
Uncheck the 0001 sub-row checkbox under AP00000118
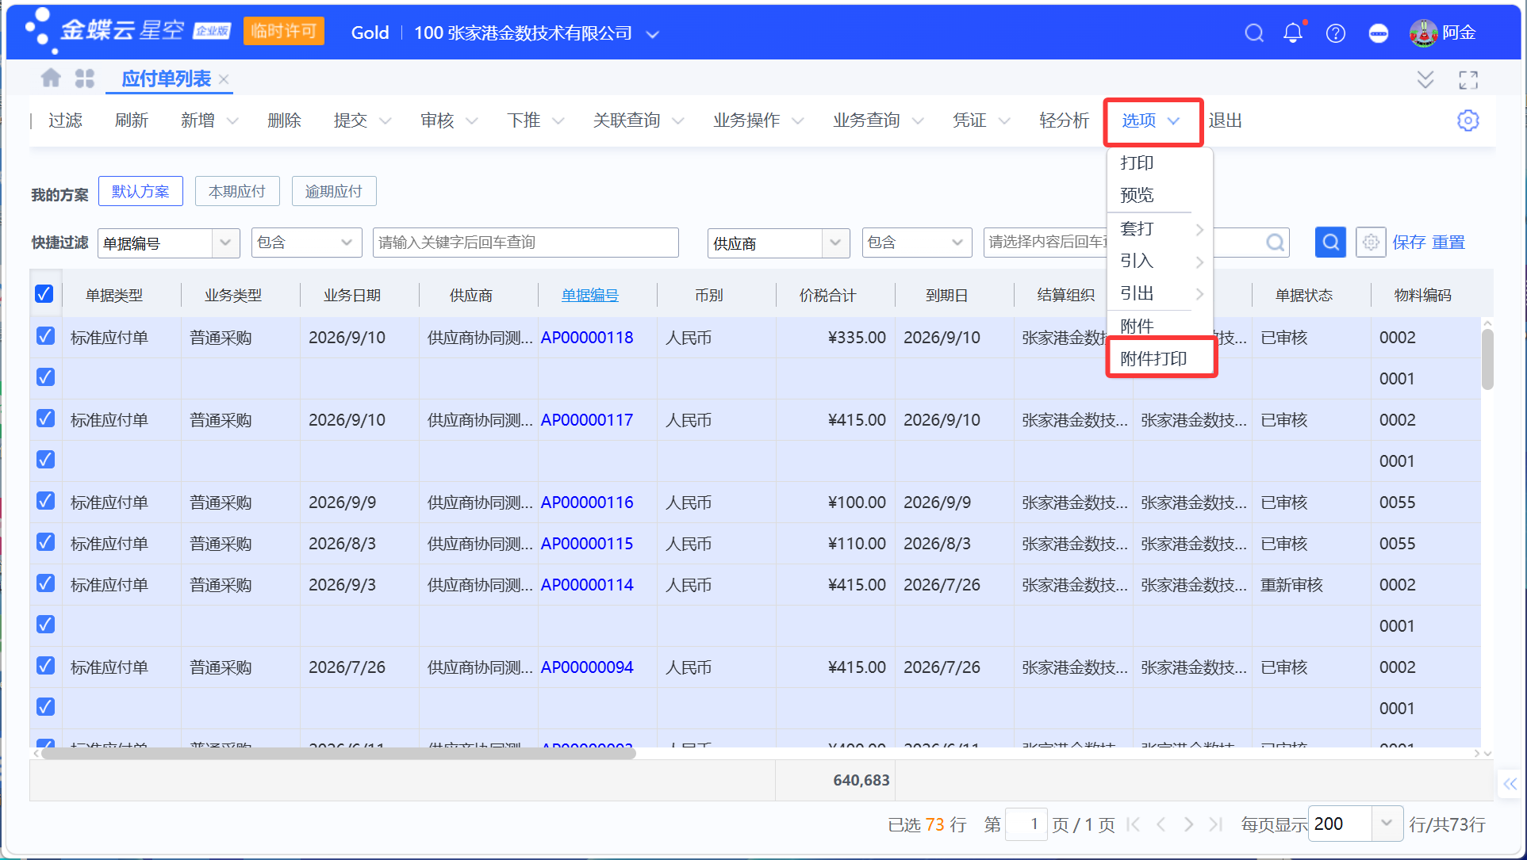coord(46,377)
